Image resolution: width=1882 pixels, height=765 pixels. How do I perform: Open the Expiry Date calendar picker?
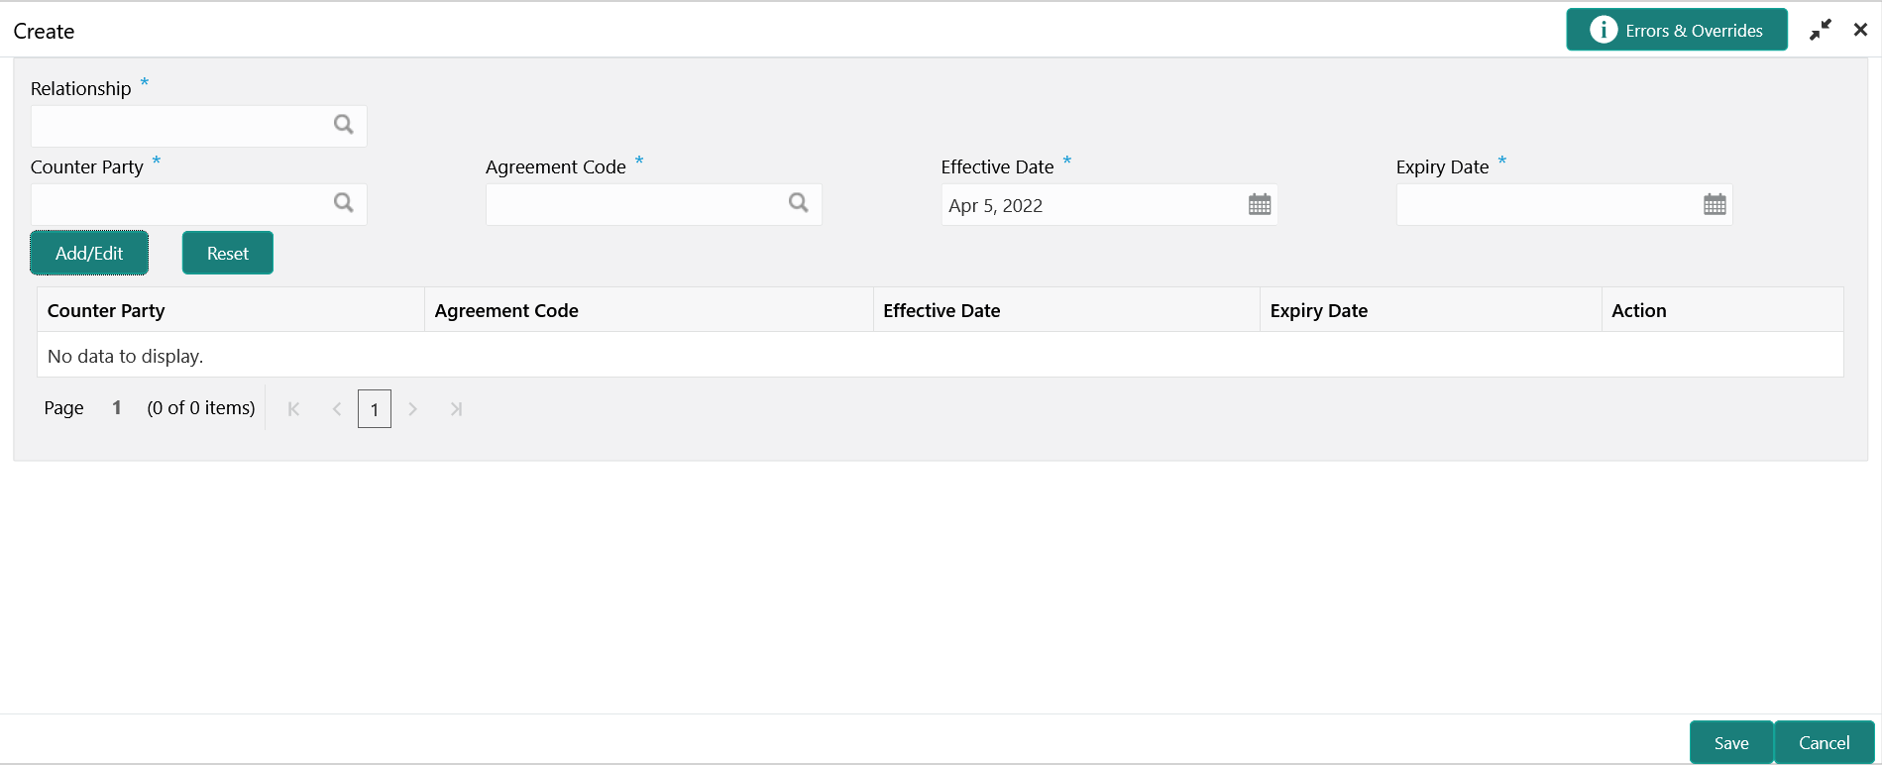pyautogui.click(x=1715, y=205)
